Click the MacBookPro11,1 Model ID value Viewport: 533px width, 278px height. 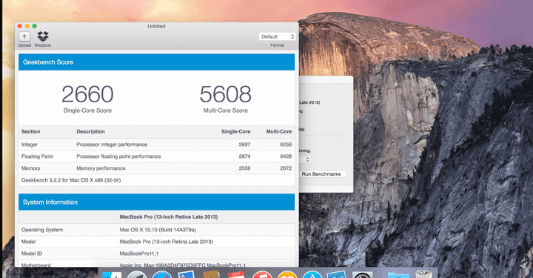pos(139,254)
